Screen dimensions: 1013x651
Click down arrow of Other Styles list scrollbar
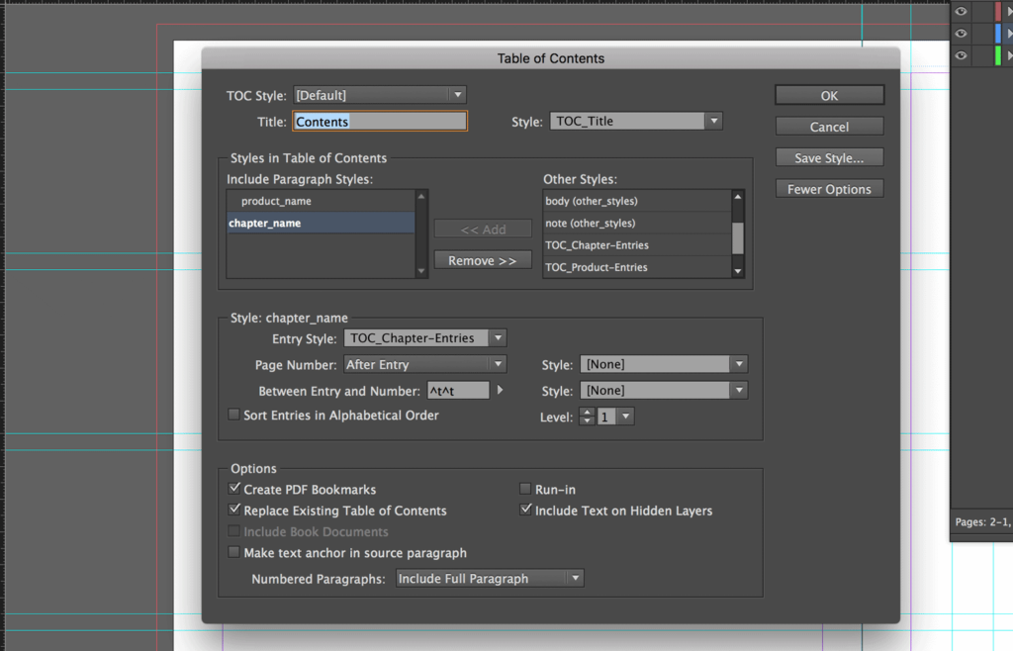coord(737,271)
